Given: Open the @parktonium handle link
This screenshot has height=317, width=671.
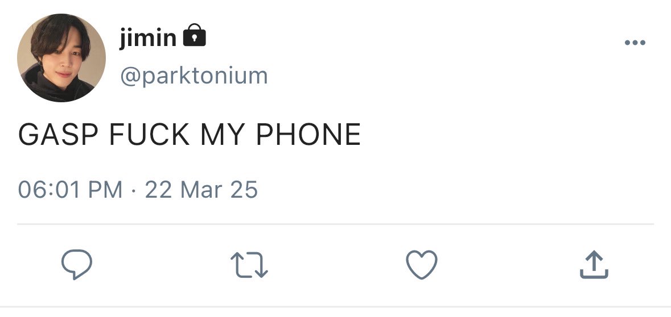Looking at the screenshot, I should point(194,76).
